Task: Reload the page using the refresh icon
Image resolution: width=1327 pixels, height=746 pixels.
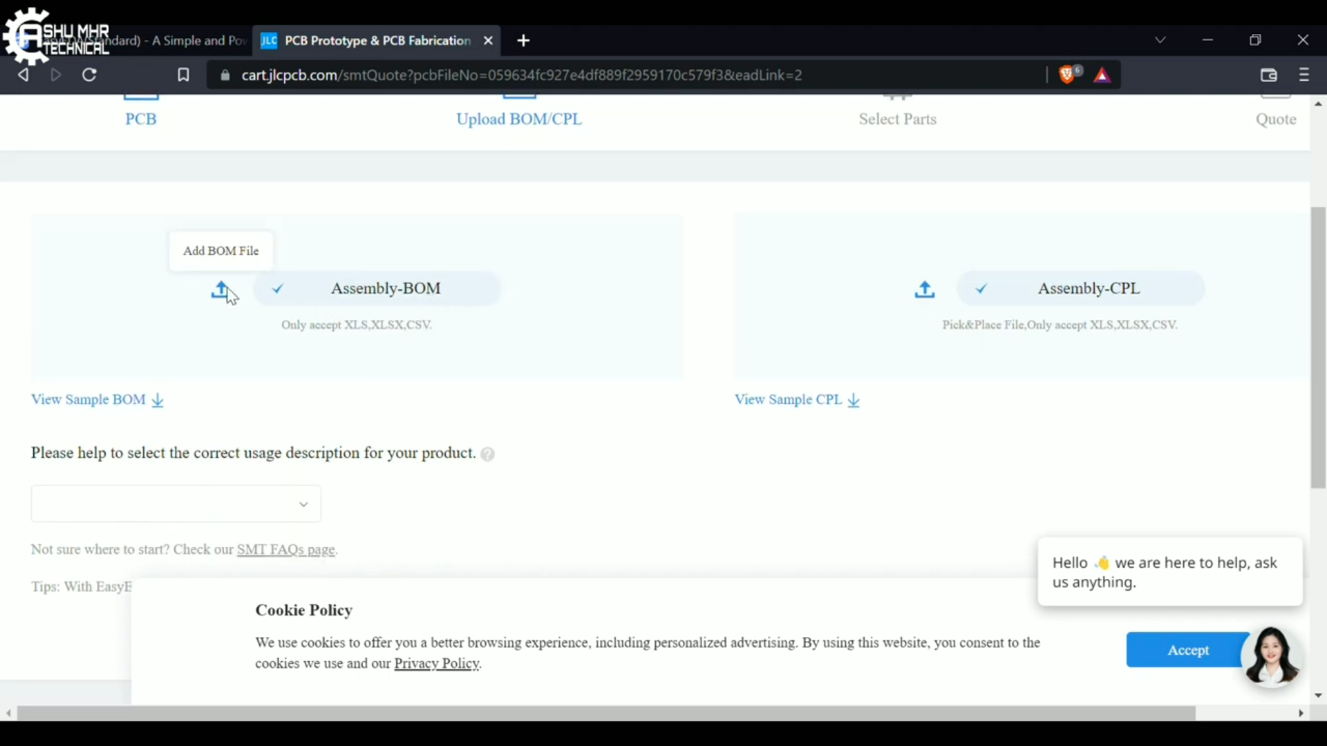Action: (x=88, y=75)
